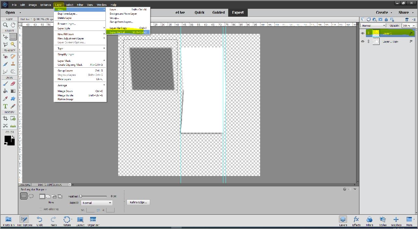Open the Photo Bin

pyautogui.click(x=8, y=221)
